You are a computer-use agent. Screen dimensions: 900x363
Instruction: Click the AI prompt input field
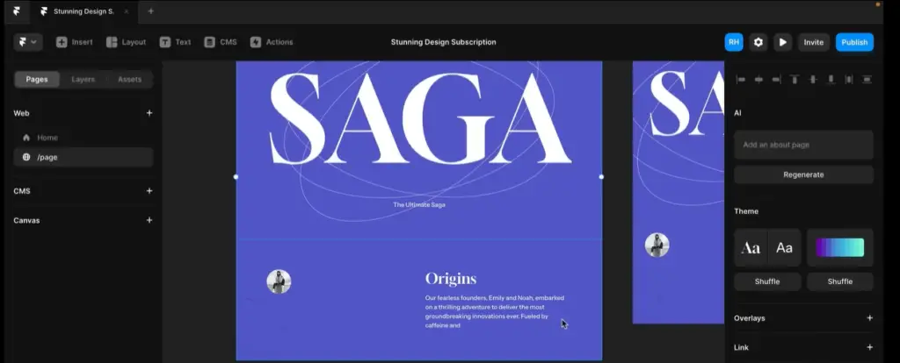tap(803, 145)
